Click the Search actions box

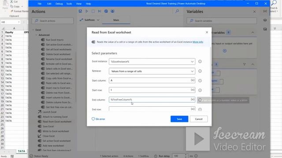tap(53, 21)
